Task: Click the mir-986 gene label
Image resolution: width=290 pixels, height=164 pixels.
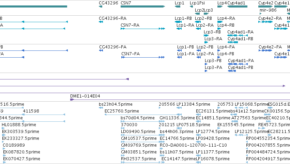Action: tap(268, 10)
